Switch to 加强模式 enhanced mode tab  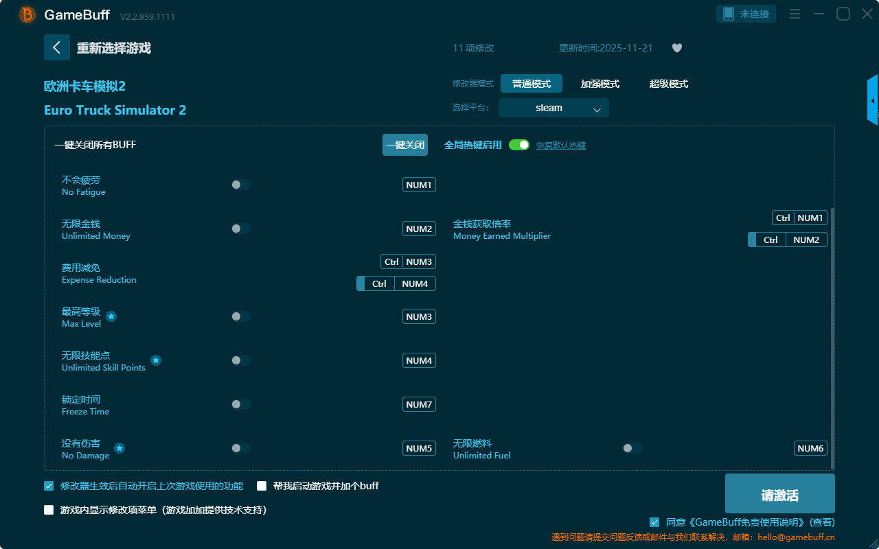[x=600, y=84]
